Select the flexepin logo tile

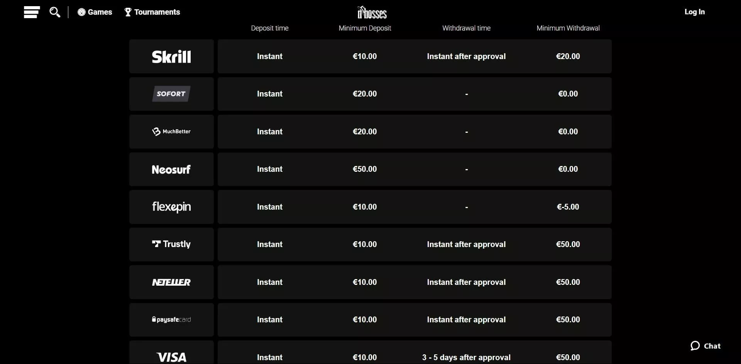click(x=171, y=207)
